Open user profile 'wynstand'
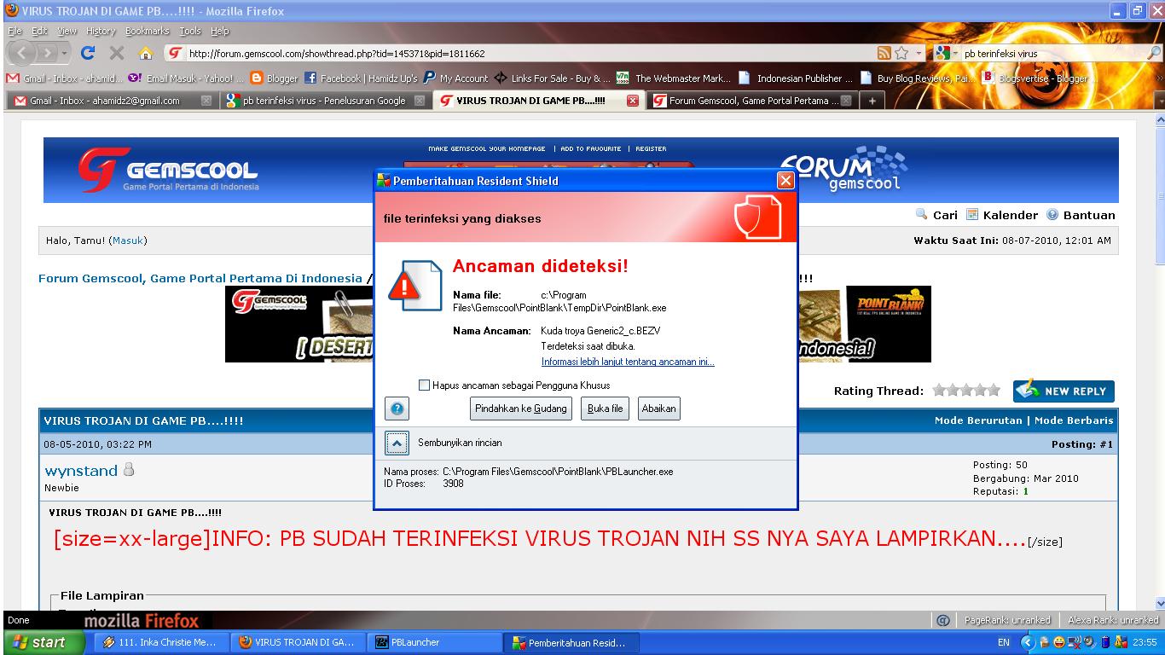Image resolution: width=1165 pixels, height=655 pixels. (81, 471)
